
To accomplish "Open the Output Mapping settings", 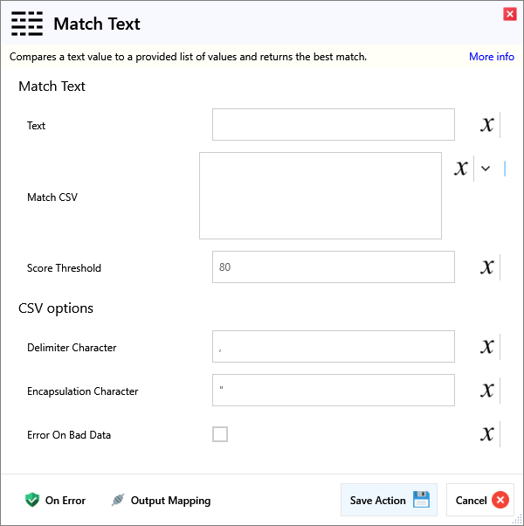I will [170, 501].
